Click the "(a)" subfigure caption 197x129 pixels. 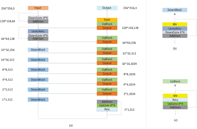point(71,125)
